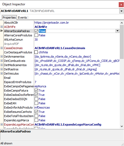
Task: Select the EspacoEntreProdutos property name
Action: (x=18, y=82)
